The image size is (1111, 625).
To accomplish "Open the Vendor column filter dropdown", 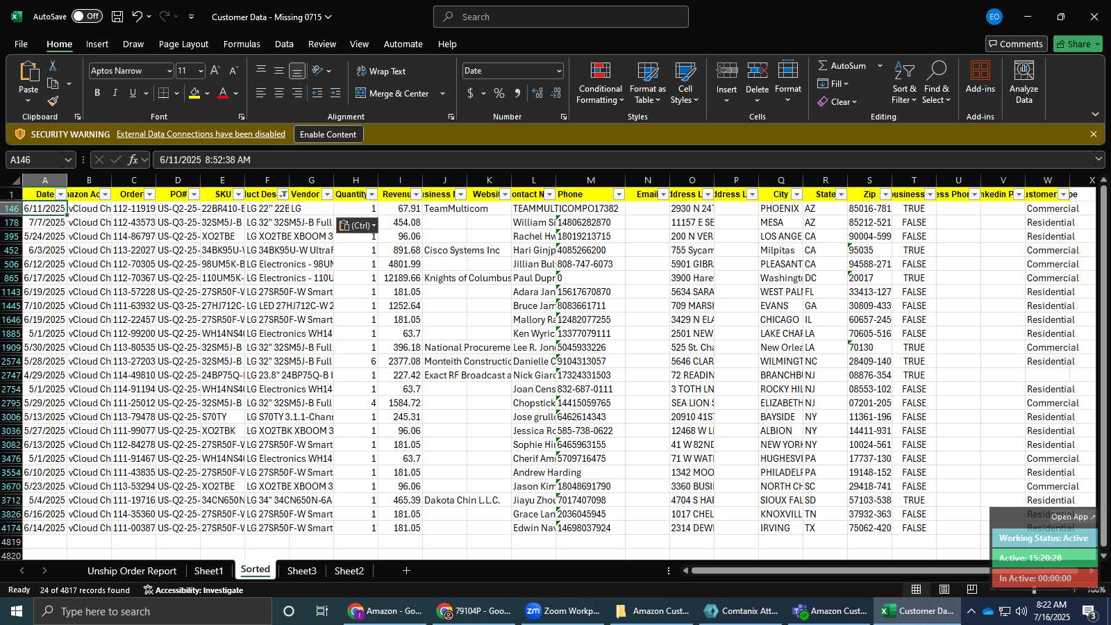I will pos(328,194).
